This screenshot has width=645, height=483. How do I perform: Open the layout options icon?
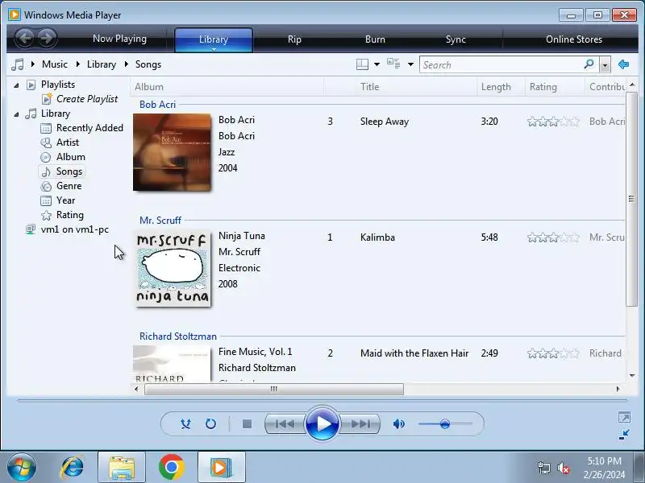[362, 64]
